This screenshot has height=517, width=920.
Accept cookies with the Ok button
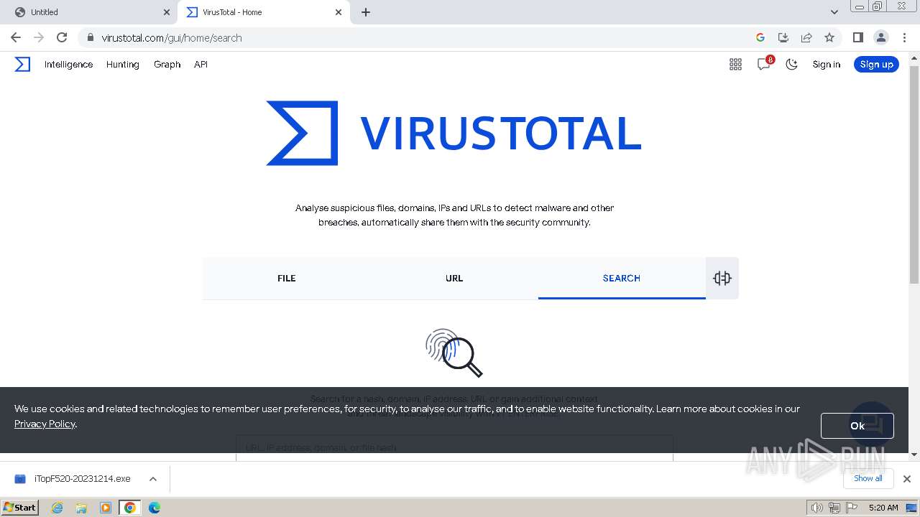(857, 426)
